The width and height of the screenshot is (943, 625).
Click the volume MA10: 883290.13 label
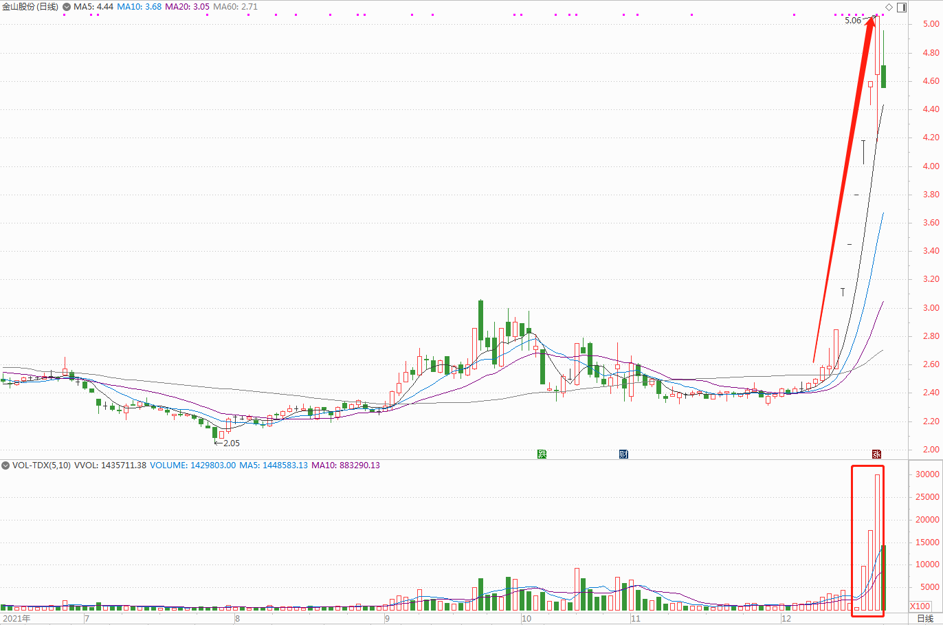tap(346, 465)
